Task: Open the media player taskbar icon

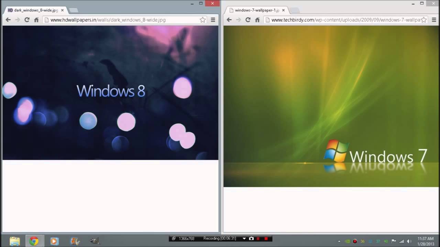Action: point(54,241)
